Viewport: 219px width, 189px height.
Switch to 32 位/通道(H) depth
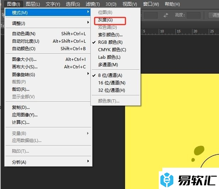[116, 90]
